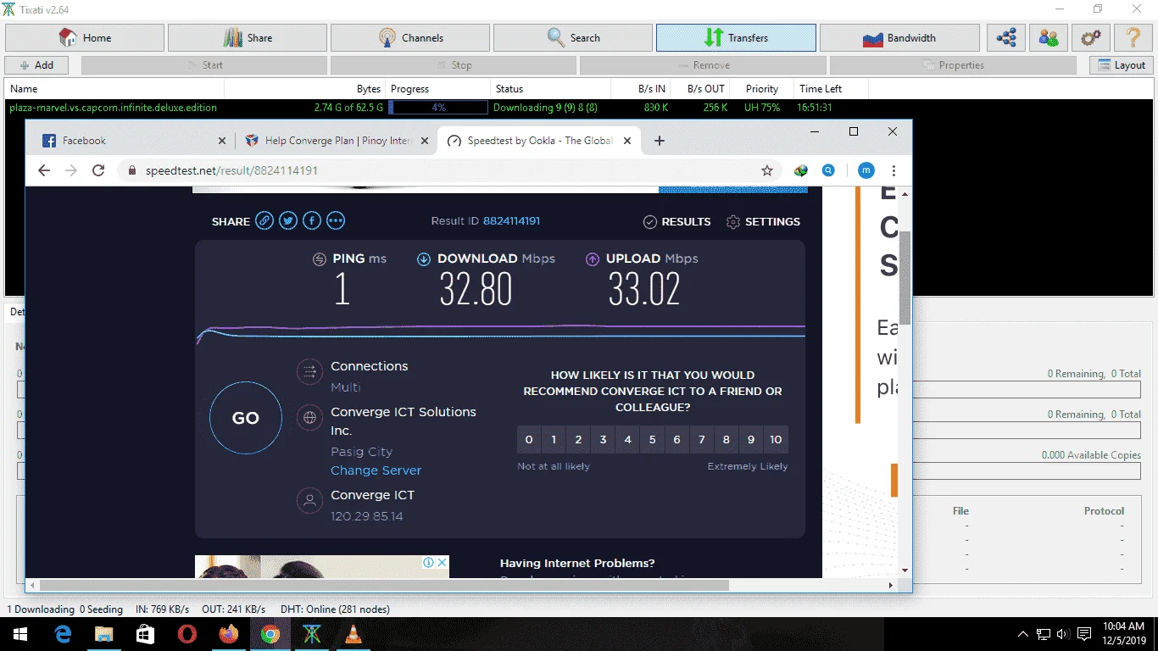1158x651 pixels.
Task: Sort transfers by Status column header
Action: [551, 89]
